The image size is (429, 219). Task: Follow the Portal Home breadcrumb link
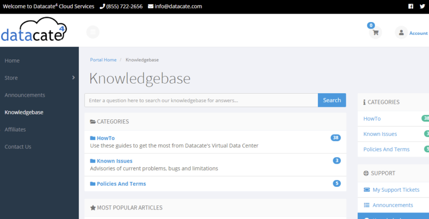[x=103, y=60]
